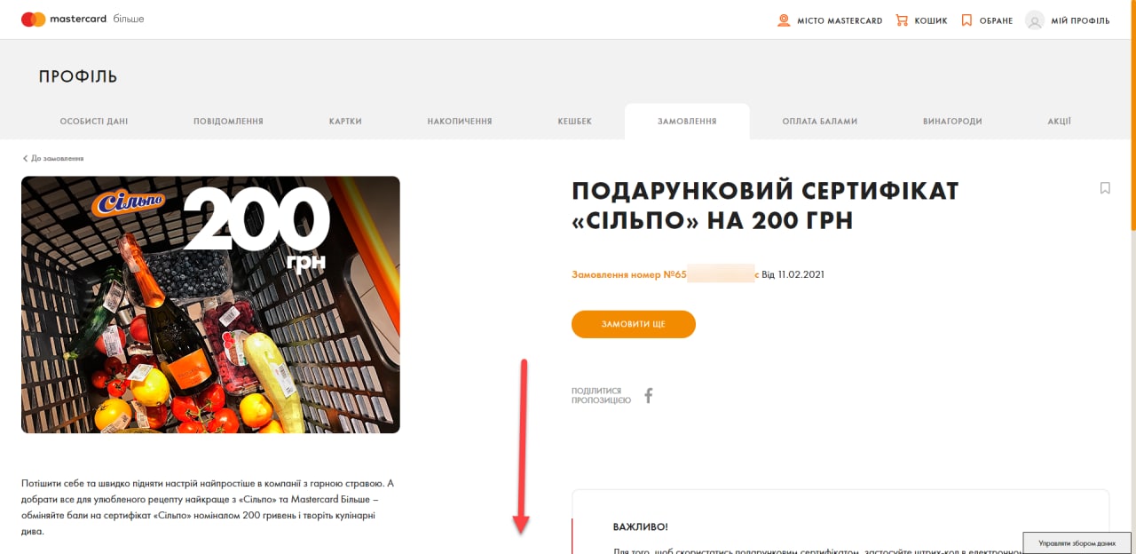
Task: Open the Кешбек tab
Action: point(574,122)
